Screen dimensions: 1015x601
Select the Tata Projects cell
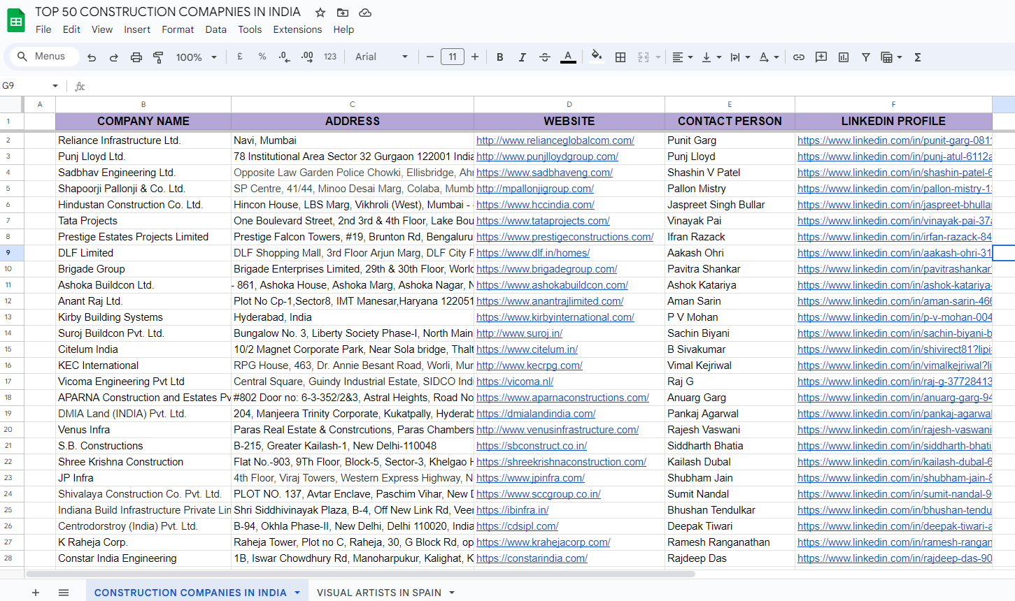143,221
